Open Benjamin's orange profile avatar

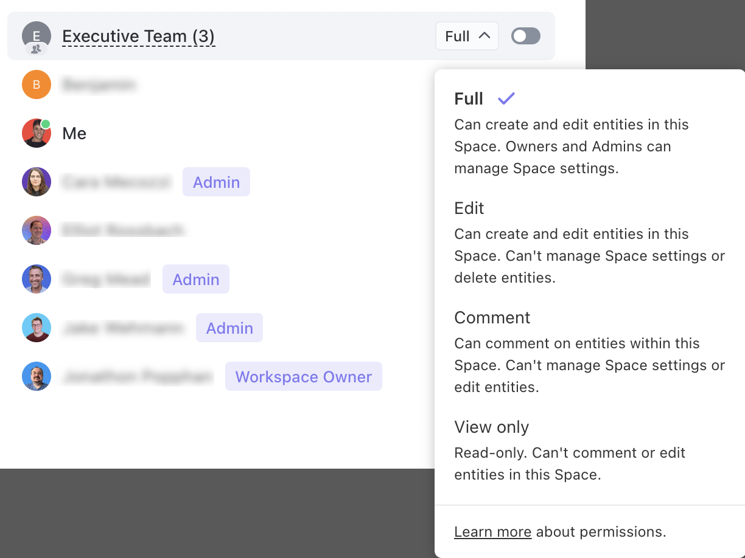pos(36,84)
